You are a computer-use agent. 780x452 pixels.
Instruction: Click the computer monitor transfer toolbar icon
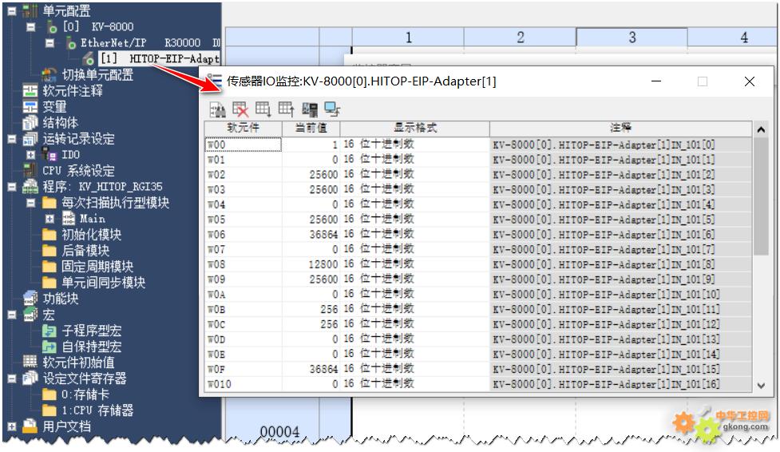coord(333,109)
